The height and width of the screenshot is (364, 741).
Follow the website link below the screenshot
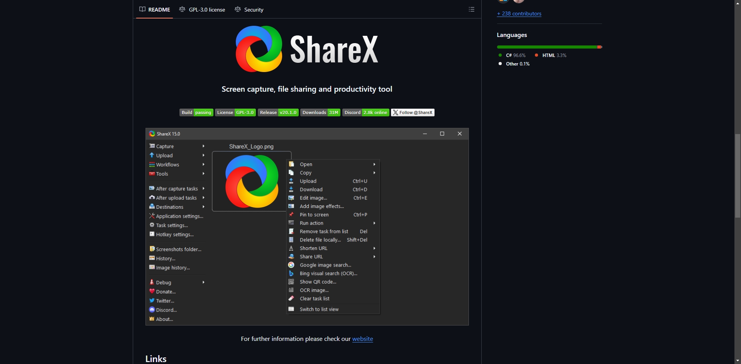point(362,339)
